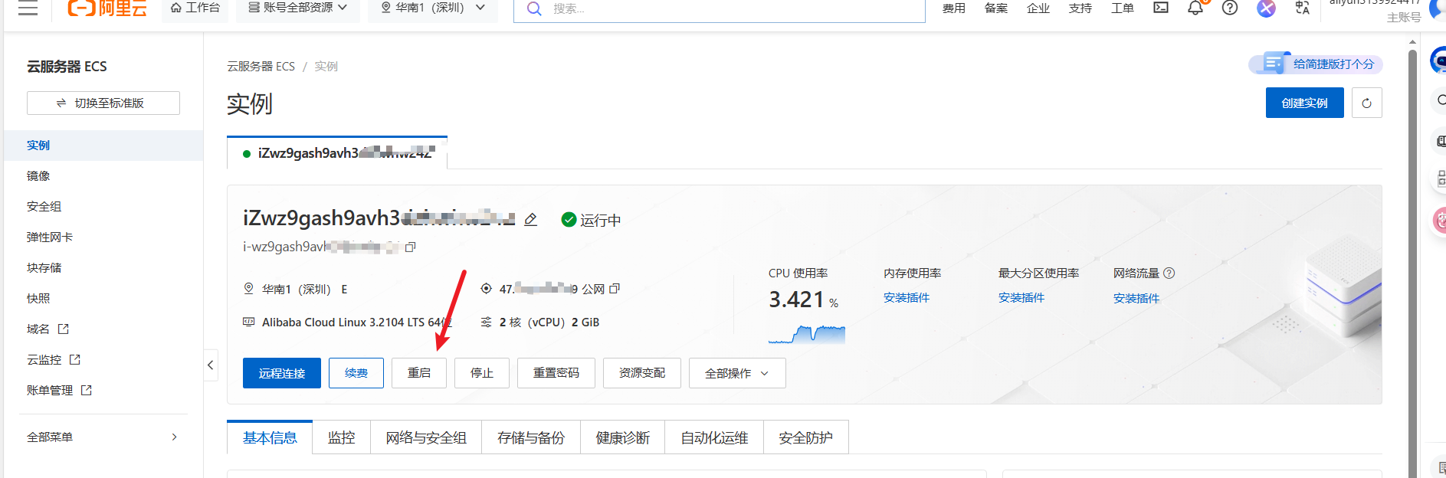Click 资源变配 button
Screen dimensions: 1446x478
pyautogui.click(x=642, y=373)
